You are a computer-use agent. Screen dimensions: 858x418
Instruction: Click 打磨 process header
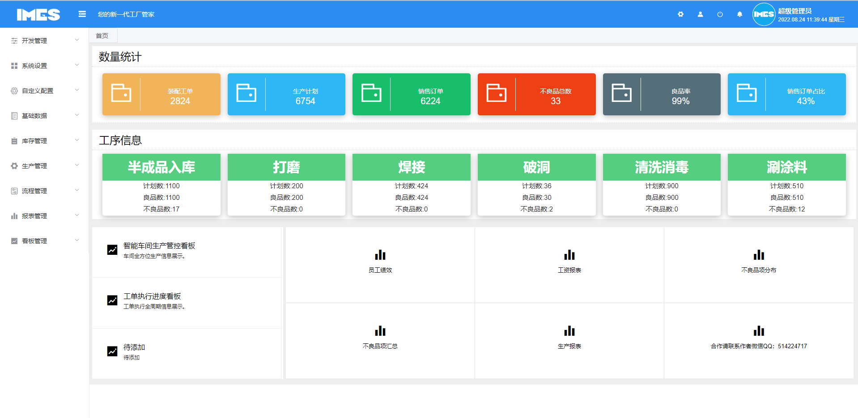point(286,167)
